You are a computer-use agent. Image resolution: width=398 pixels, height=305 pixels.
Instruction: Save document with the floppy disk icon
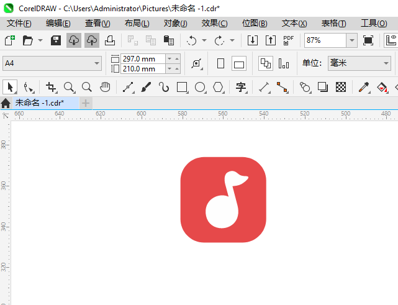pos(56,40)
